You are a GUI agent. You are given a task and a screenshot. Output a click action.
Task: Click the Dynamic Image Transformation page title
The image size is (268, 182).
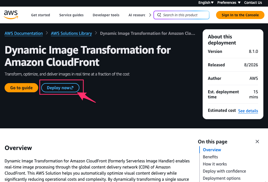[x=88, y=56]
